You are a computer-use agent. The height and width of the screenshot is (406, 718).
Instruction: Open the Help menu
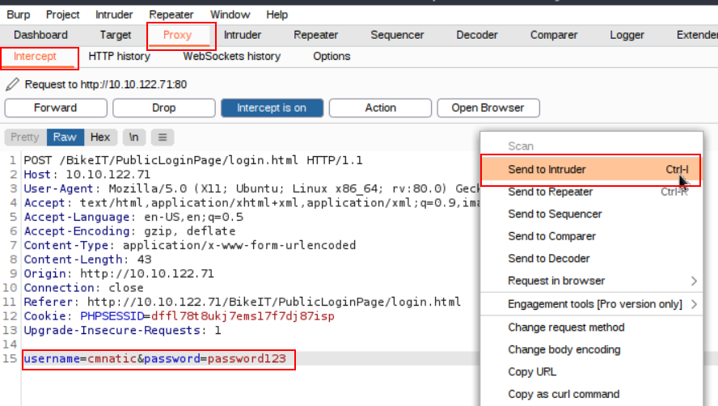click(x=277, y=15)
